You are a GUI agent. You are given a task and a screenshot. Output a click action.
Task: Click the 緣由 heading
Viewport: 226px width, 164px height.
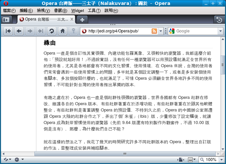50,43
